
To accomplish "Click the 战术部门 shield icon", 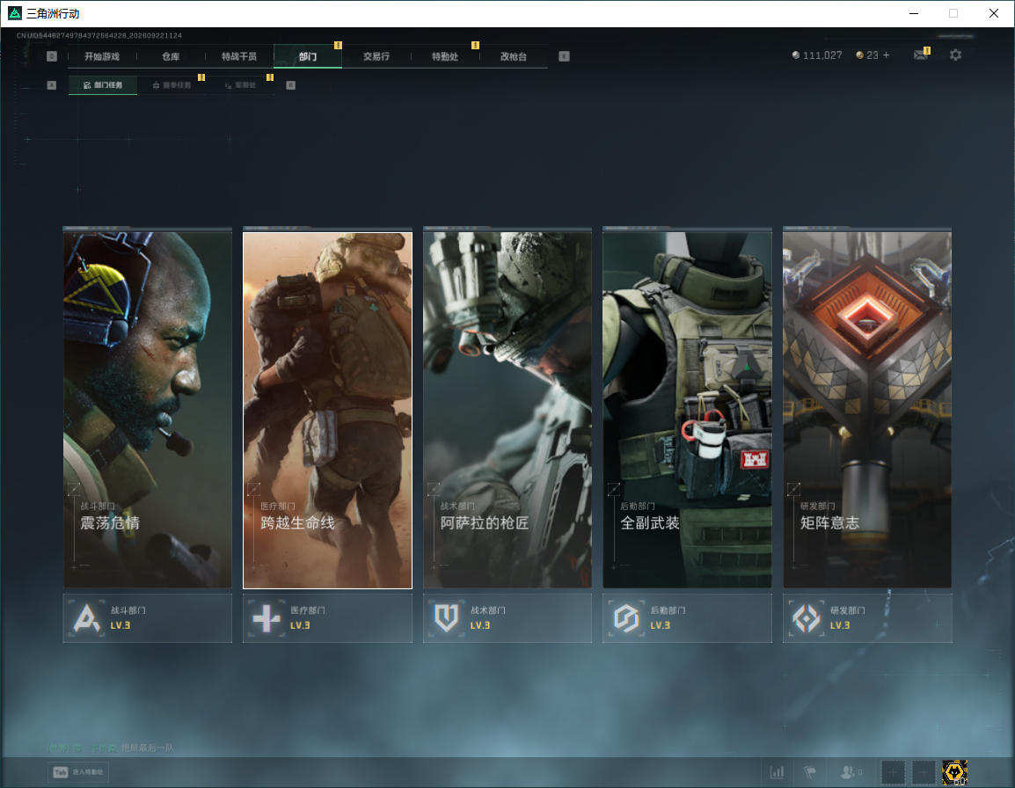I will (x=446, y=617).
